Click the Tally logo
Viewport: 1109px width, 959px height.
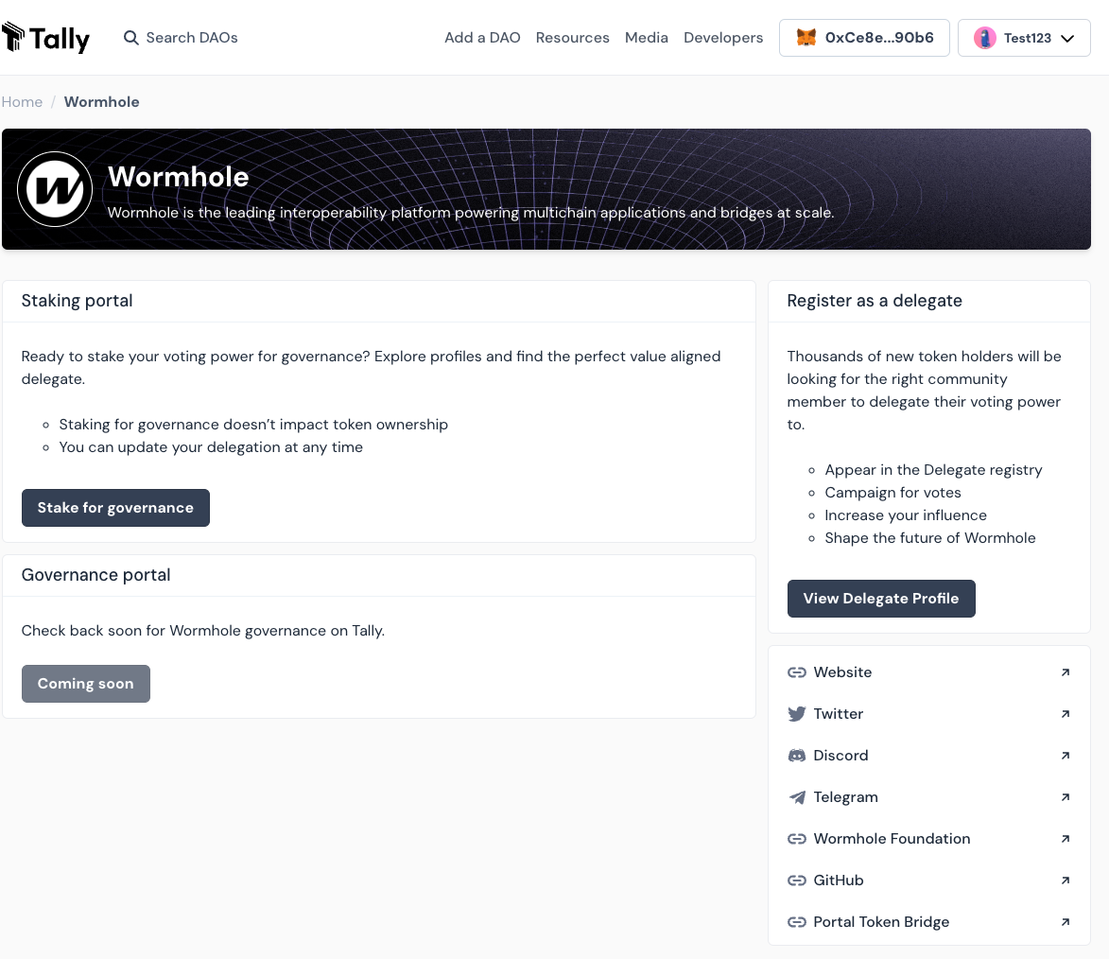45,38
